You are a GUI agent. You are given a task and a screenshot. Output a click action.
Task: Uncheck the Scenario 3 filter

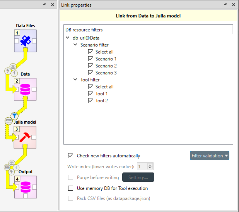[91, 73]
